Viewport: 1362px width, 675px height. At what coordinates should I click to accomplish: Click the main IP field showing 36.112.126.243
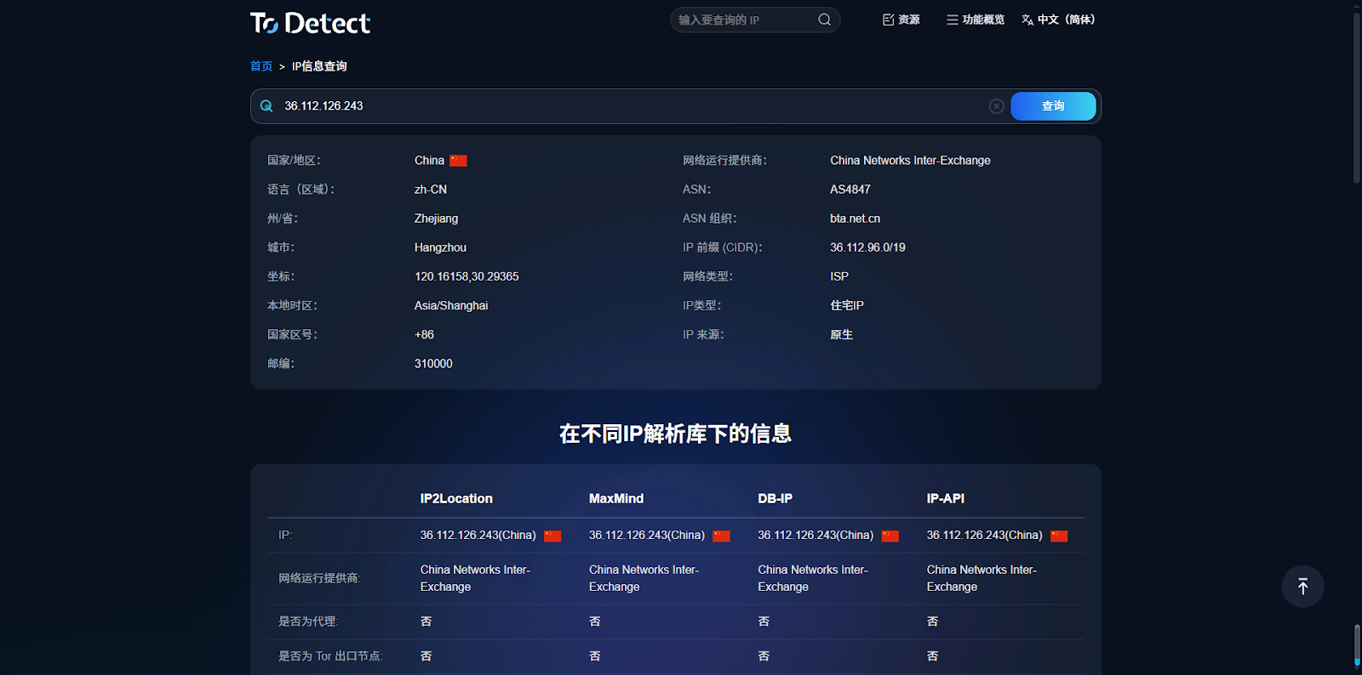point(630,106)
